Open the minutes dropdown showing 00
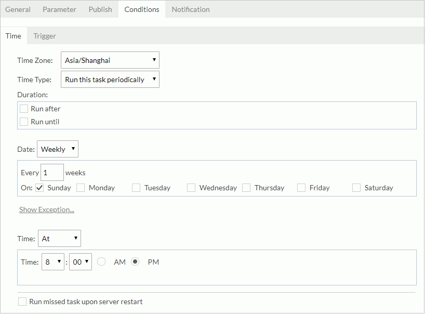Screen dimensions: 425x314 tap(81, 262)
